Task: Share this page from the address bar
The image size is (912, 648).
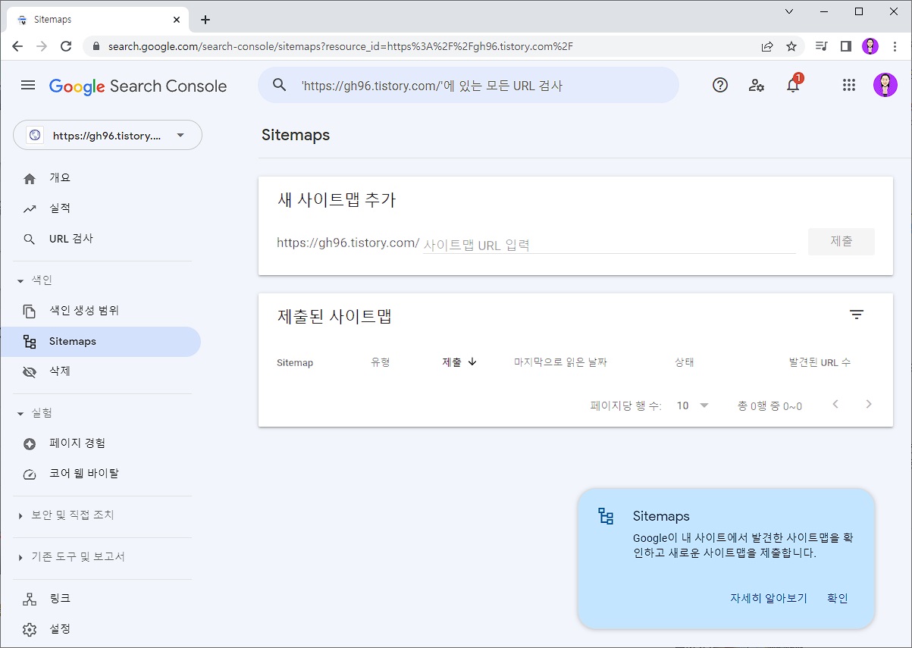Action: [767, 46]
